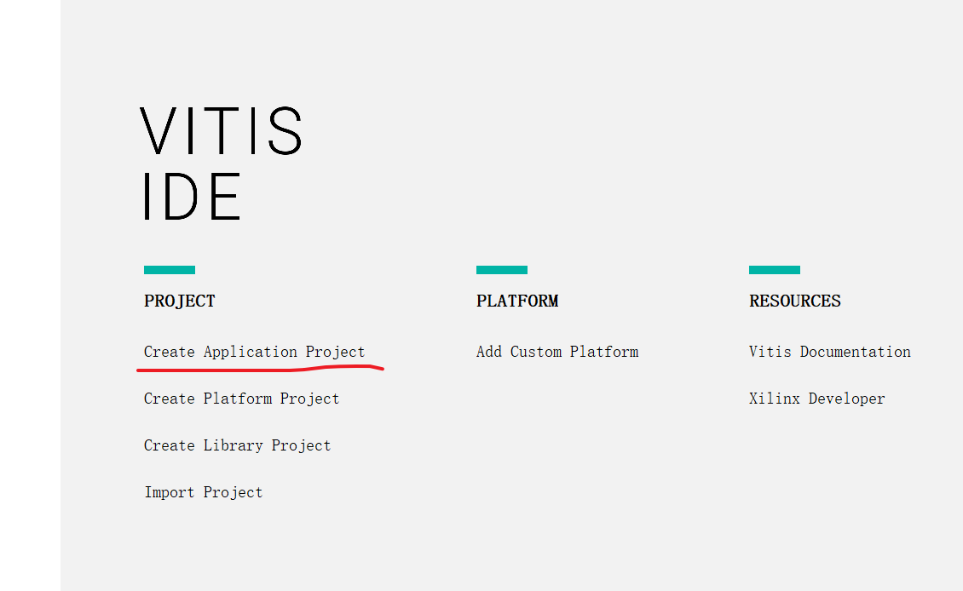Click Add Custom Platform link

557,352
